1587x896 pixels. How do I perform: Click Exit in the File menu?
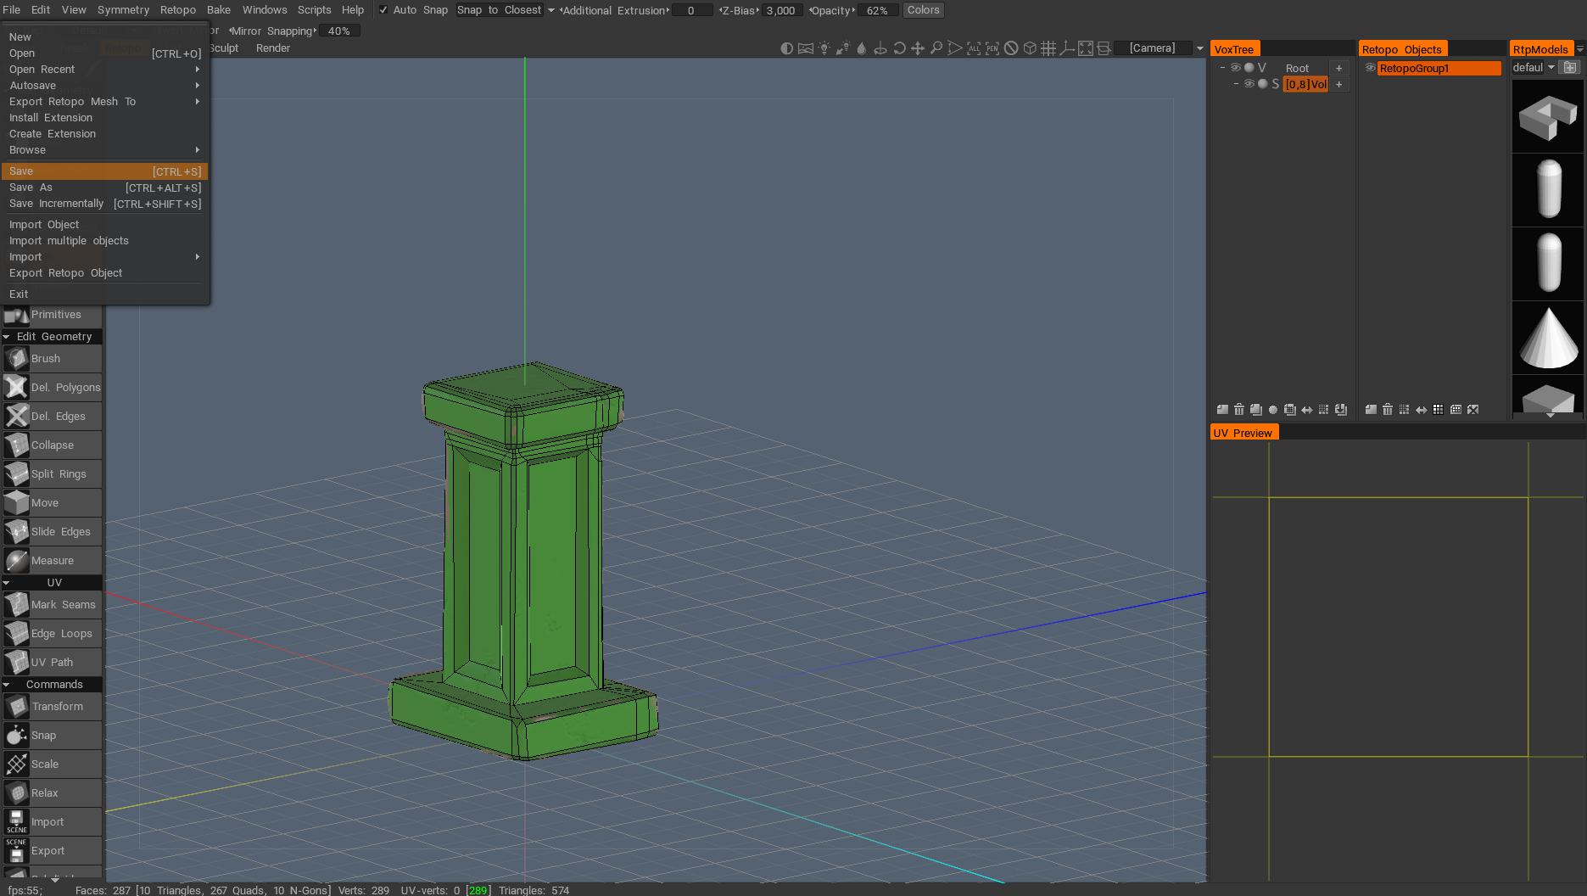pos(104,294)
